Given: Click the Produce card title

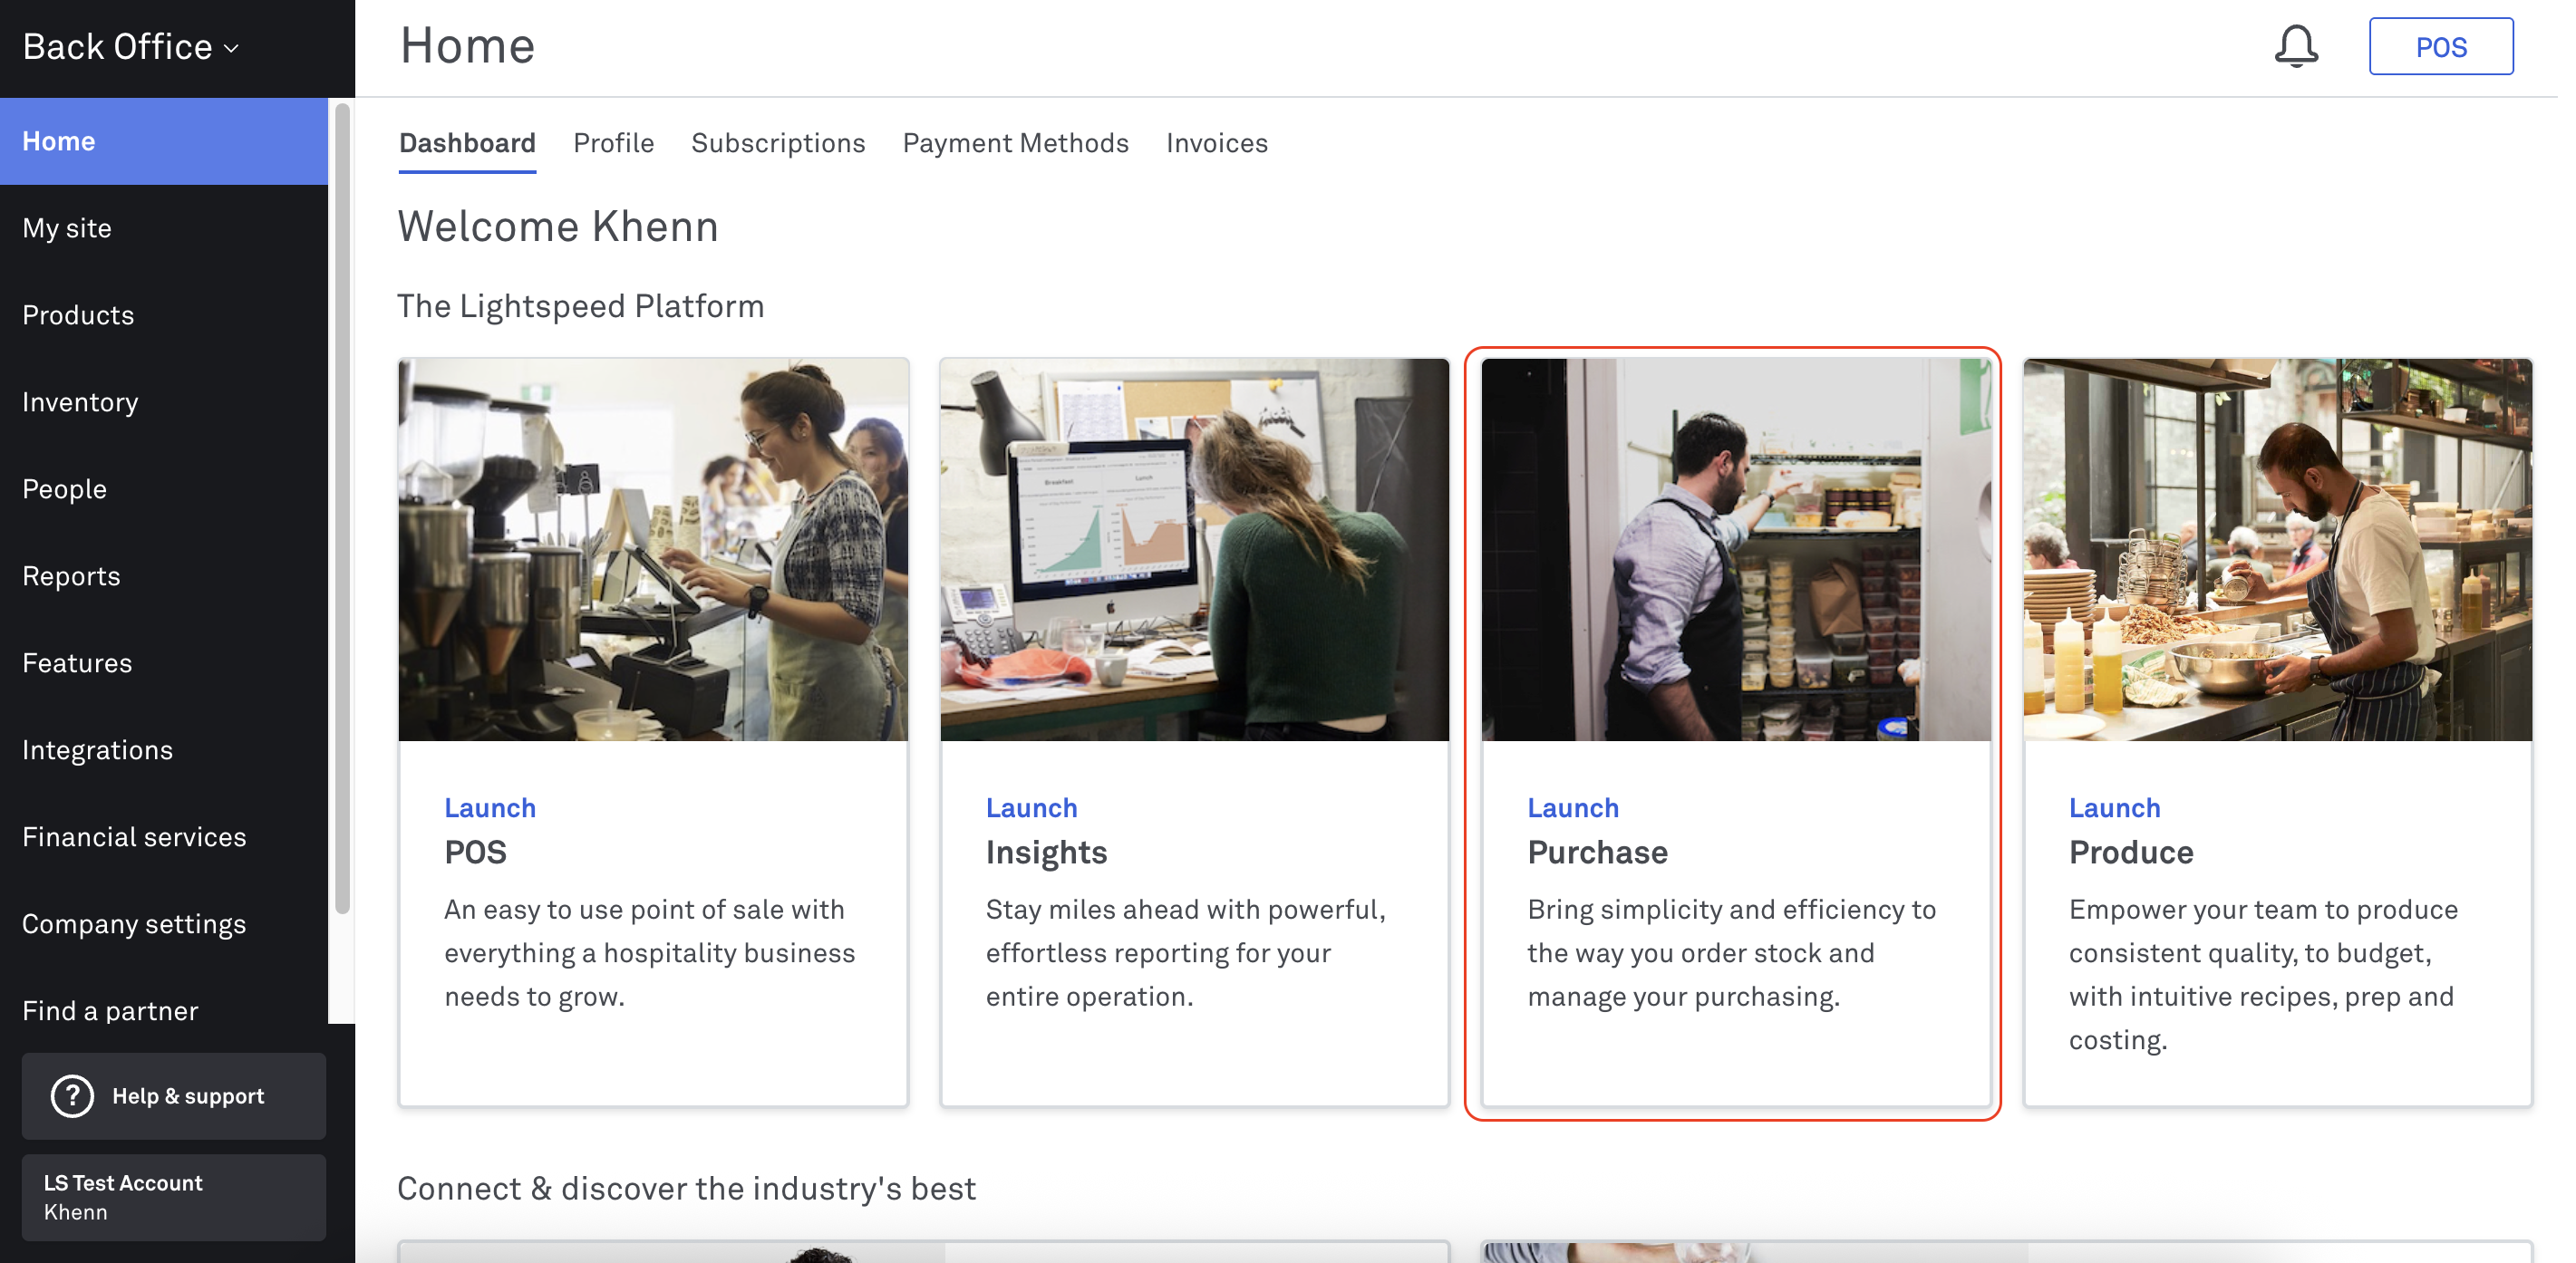Looking at the screenshot, I should click(2131, 853).
